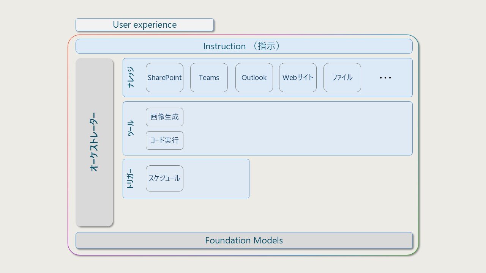This screenshot has height=273, width=486.
Task: Click the SharePoint knowledge box
Action: (x=164, y=77)
